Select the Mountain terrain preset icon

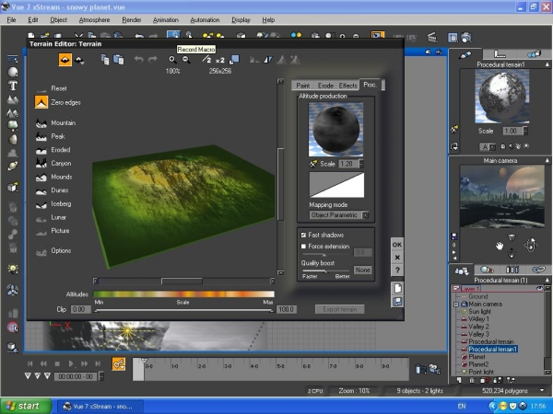[x=41, y=123]
